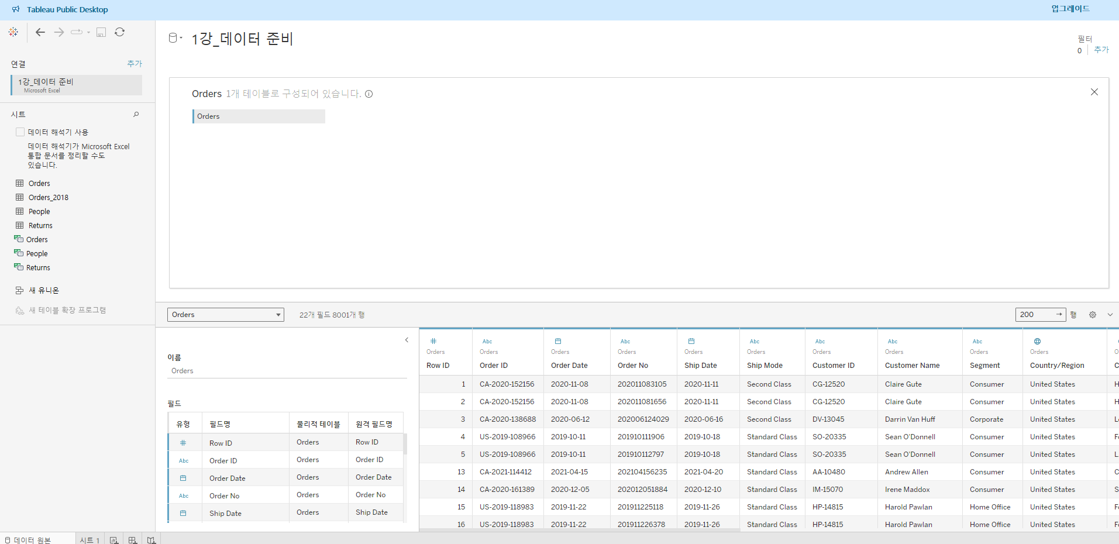Switch to the 시트 1 tab
Screen dimensions: 1119x544
point(89,539)
